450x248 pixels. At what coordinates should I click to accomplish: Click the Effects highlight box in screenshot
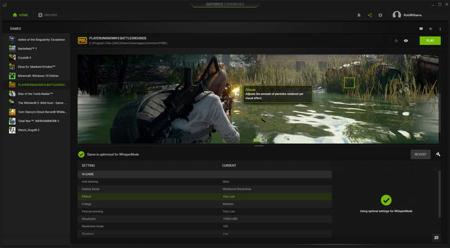pos(236,91)
